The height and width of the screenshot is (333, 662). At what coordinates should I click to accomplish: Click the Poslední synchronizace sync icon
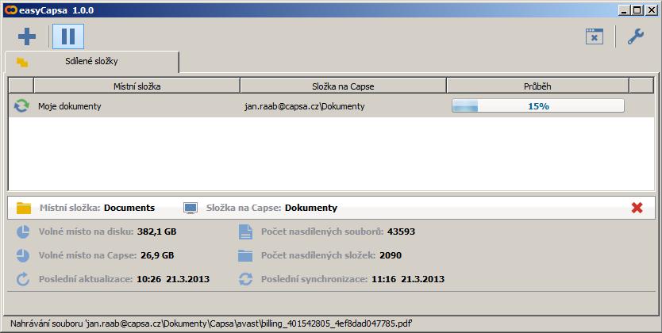(x=245, y=278)
